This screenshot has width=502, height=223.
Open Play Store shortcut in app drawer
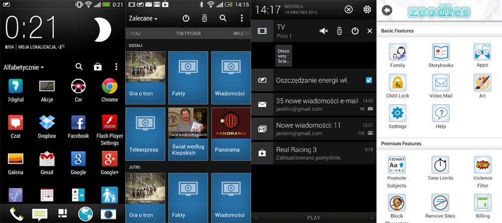coord(98,67)
